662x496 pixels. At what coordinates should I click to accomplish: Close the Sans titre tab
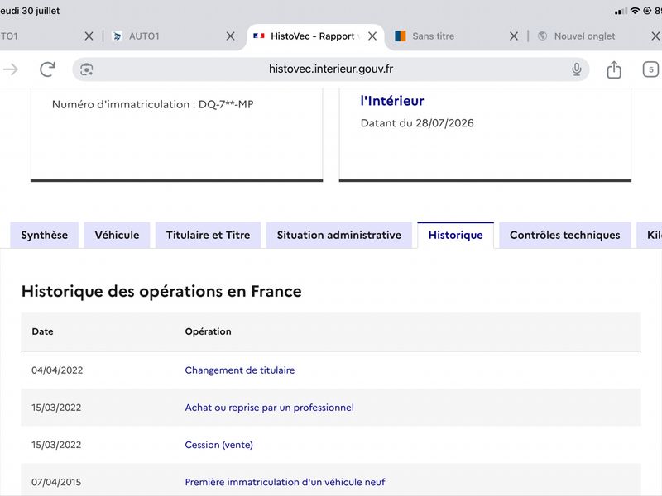tap(513, 36)
